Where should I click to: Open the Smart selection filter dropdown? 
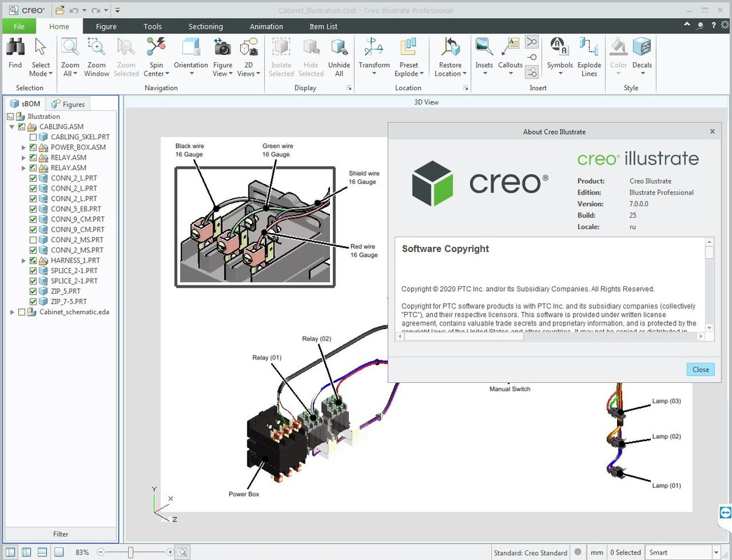point(716,552)
